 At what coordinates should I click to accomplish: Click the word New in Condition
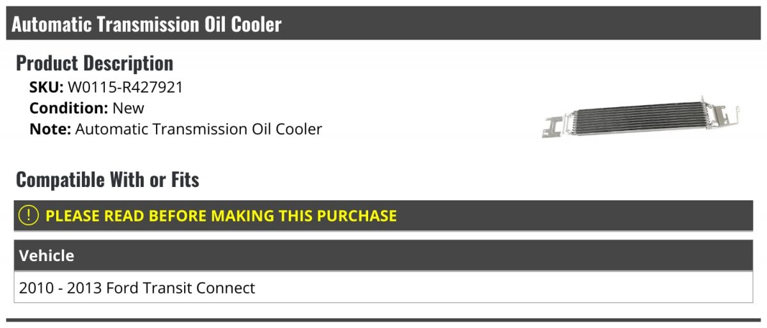(128, 108)
